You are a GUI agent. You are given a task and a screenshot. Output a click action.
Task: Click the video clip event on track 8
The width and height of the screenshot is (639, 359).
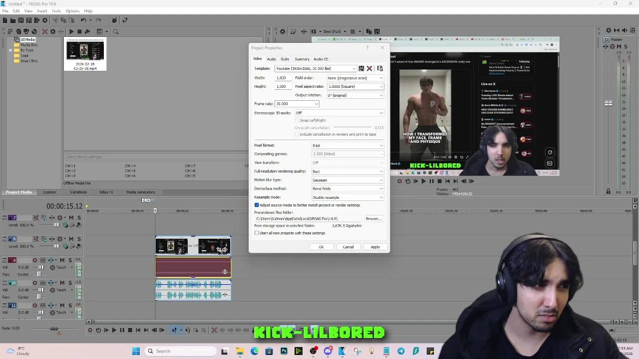click(193, 246)
